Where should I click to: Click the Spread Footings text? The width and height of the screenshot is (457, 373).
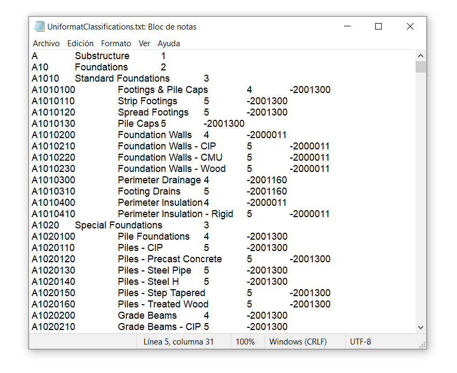153,112
